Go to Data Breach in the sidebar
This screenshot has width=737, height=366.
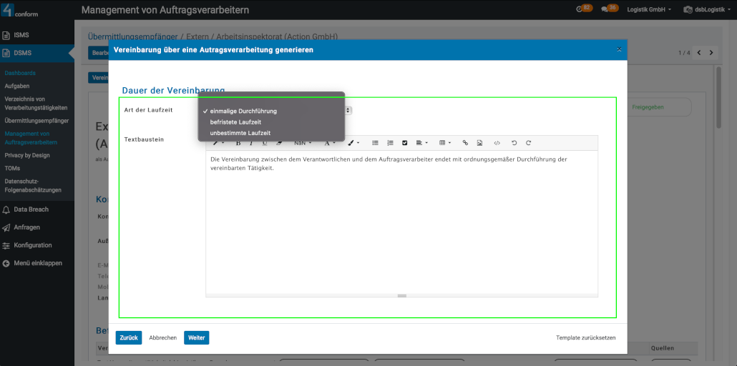coord(31,209)
